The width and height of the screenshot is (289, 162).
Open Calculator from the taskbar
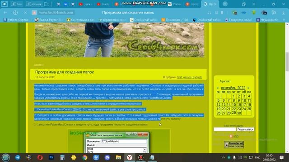(x=62, y=157)
